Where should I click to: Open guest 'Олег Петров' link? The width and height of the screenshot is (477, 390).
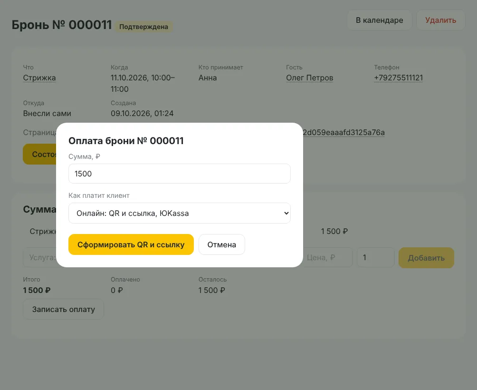(x=310, y=78)
